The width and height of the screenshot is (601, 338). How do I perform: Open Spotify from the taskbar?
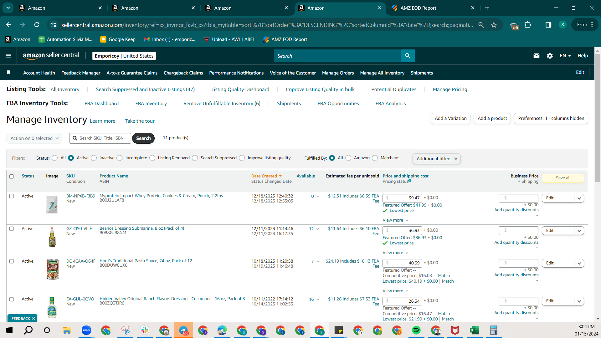[416, 330]
